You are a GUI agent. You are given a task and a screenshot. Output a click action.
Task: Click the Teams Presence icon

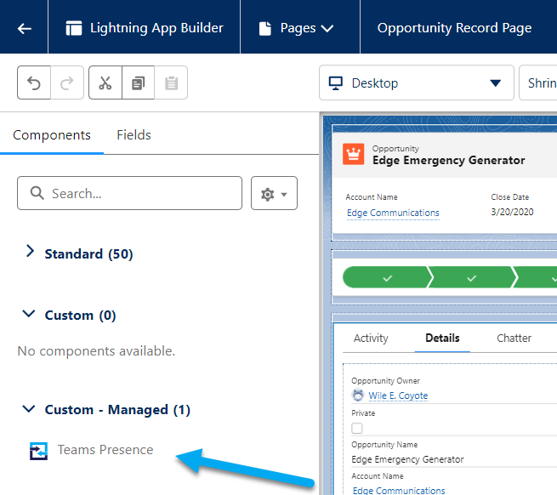click(38, 451)
